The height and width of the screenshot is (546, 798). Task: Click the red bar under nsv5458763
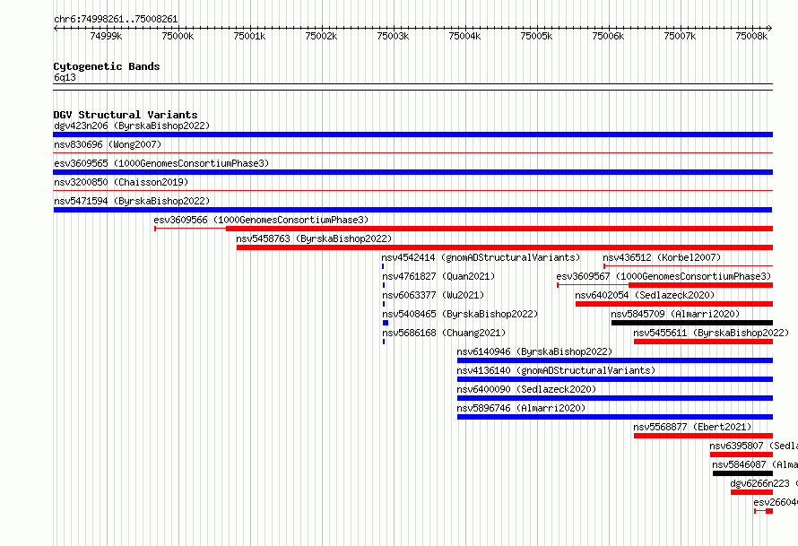click(504, 247)
